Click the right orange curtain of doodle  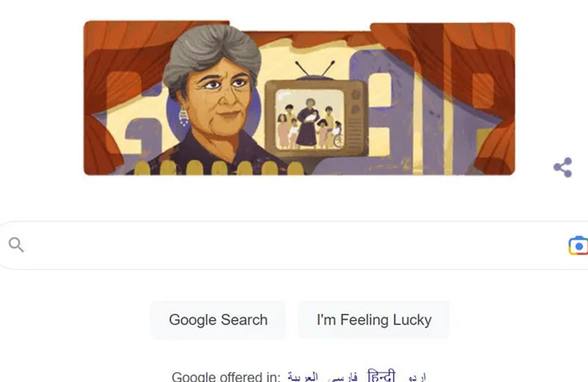[x=461, y=90]
